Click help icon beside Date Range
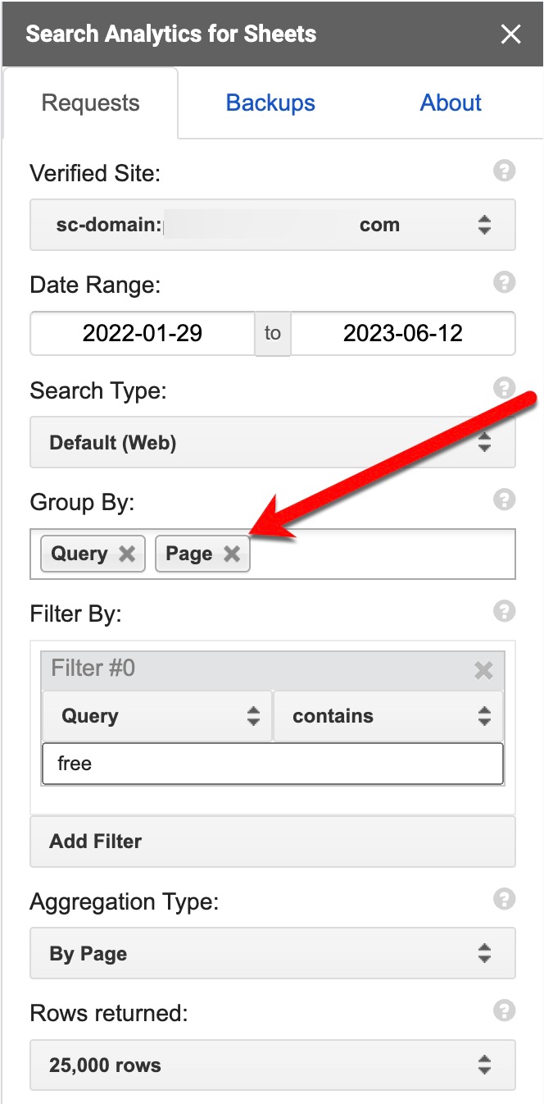 (x=505, y=283)
